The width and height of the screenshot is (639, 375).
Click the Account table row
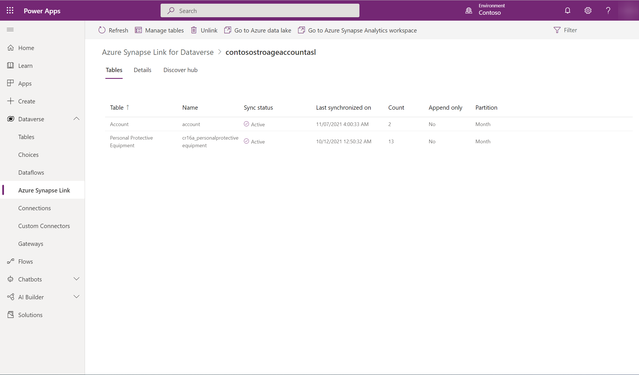click(119, 124)
